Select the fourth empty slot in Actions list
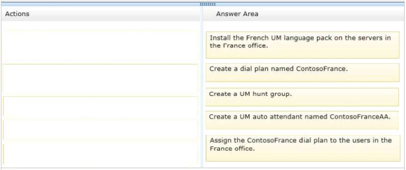The image size is (406, 170). [100, 130]
